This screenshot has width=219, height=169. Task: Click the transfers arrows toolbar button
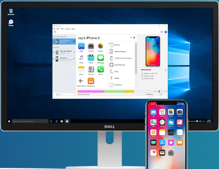coord(162,32)
